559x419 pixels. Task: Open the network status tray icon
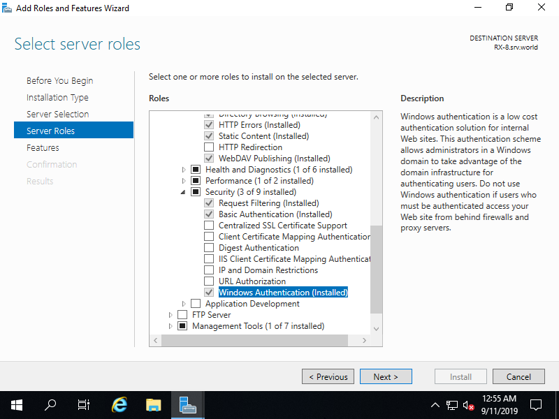coord(452,405)
